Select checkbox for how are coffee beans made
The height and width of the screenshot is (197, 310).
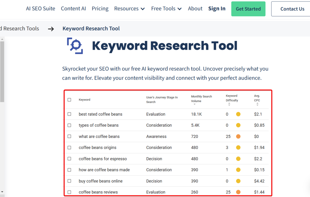pyautogui.click(x=69, y=170)
